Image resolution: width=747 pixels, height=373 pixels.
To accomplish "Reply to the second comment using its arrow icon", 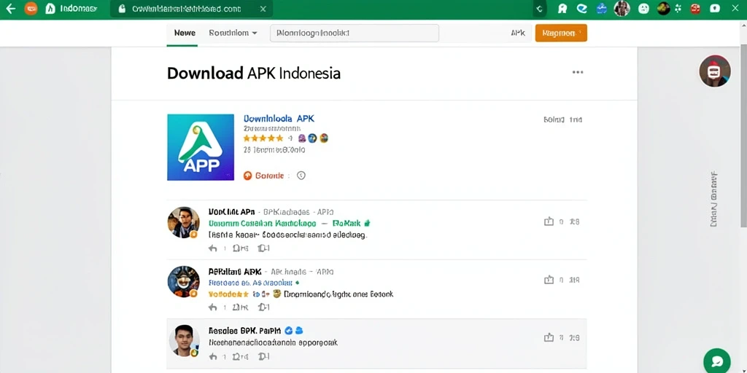I will click(x=212, y=307).
